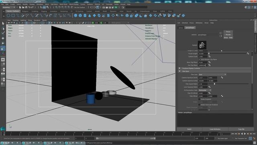Pick the Rotate tool in the toolbox
The width and height of the screenshot is (257, 145).
(3, 43)
